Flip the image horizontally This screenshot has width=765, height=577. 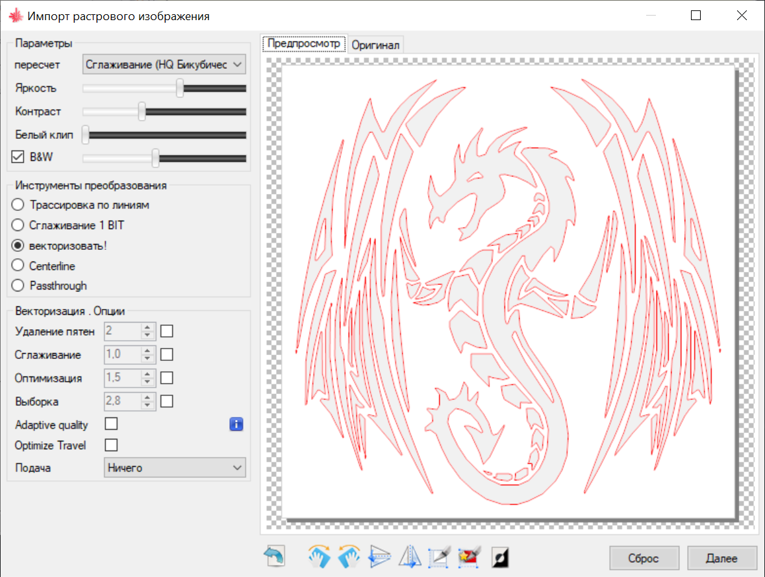(410, 557)
